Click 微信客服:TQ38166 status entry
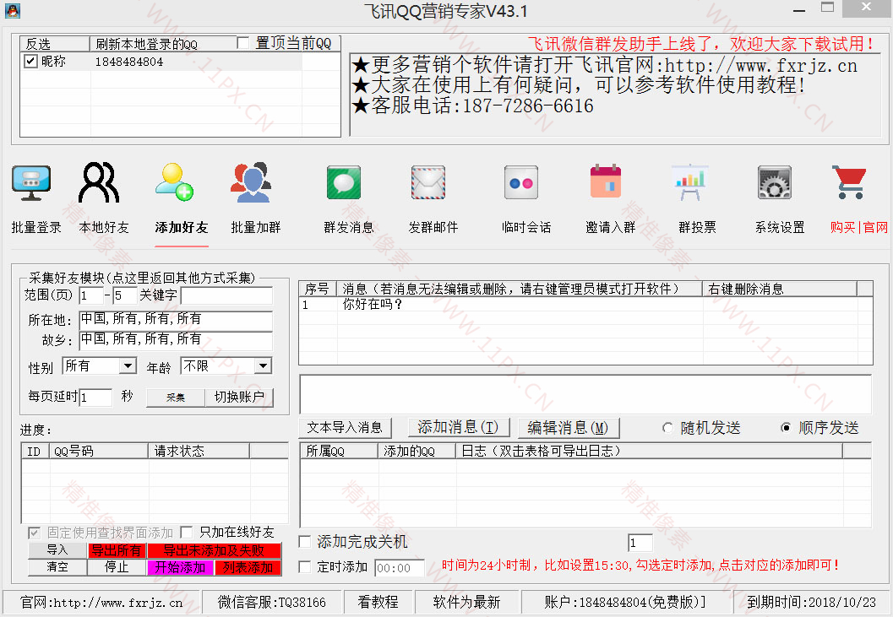Image resolution: width=893 pixels, height=617 pixels. [x=272, y=602]
